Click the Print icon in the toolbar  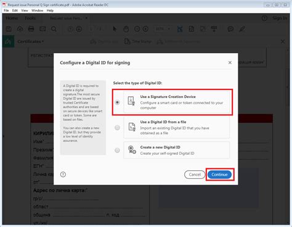point(31,29)
